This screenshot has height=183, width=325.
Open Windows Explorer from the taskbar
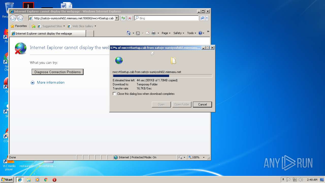point(29,180)
